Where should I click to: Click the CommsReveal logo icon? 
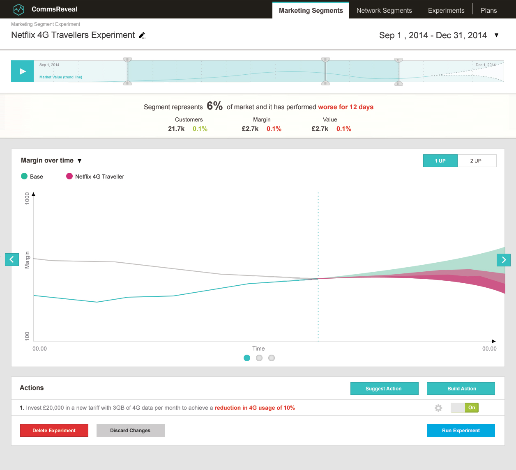[19, 9]
